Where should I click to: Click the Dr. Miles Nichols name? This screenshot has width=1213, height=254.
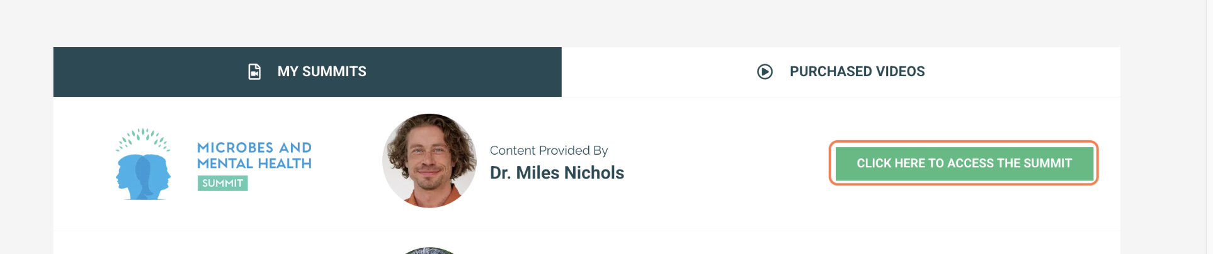point(557,173)
